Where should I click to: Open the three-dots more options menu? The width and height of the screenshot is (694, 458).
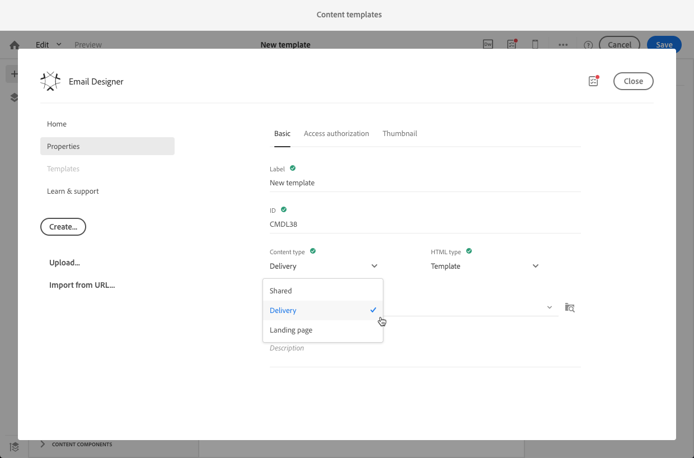(563, 45)
